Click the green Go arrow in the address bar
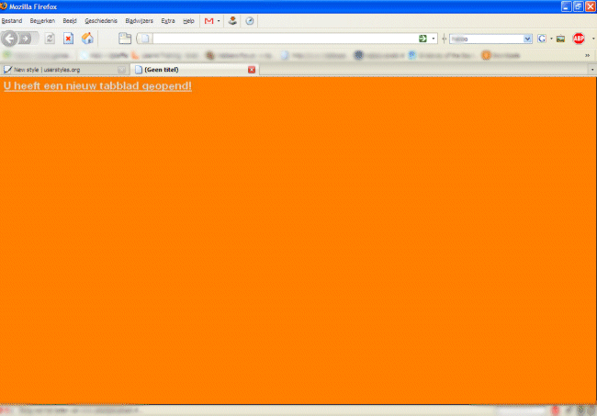 (x=422, y=39)
